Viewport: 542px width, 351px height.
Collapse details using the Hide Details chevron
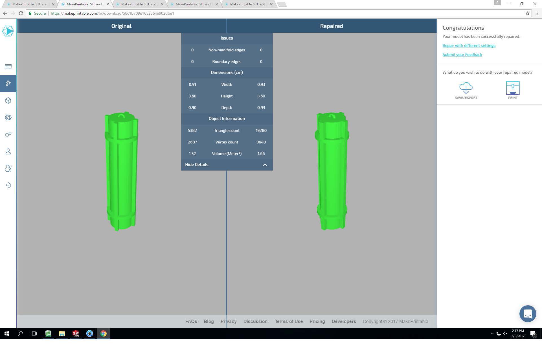point(265,165)
